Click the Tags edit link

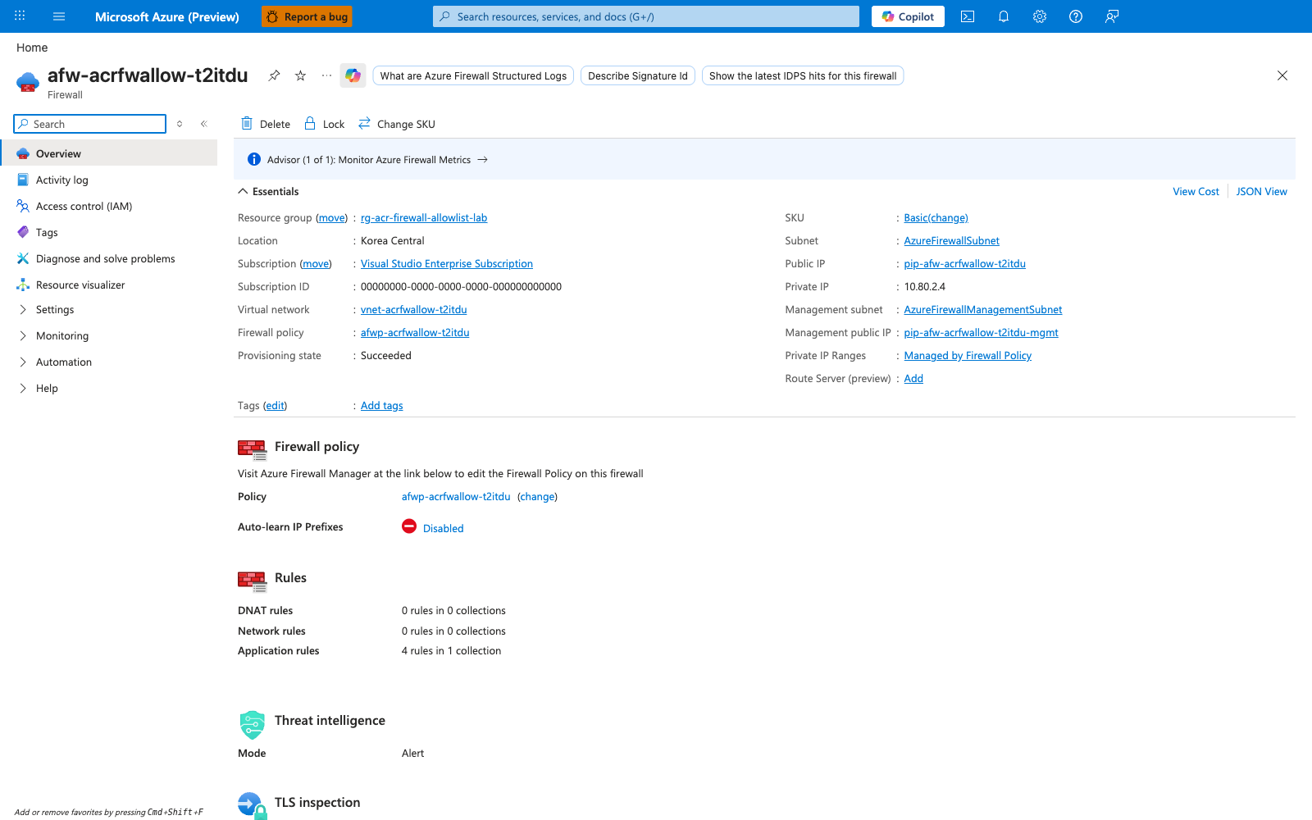(x=276, y=405)
